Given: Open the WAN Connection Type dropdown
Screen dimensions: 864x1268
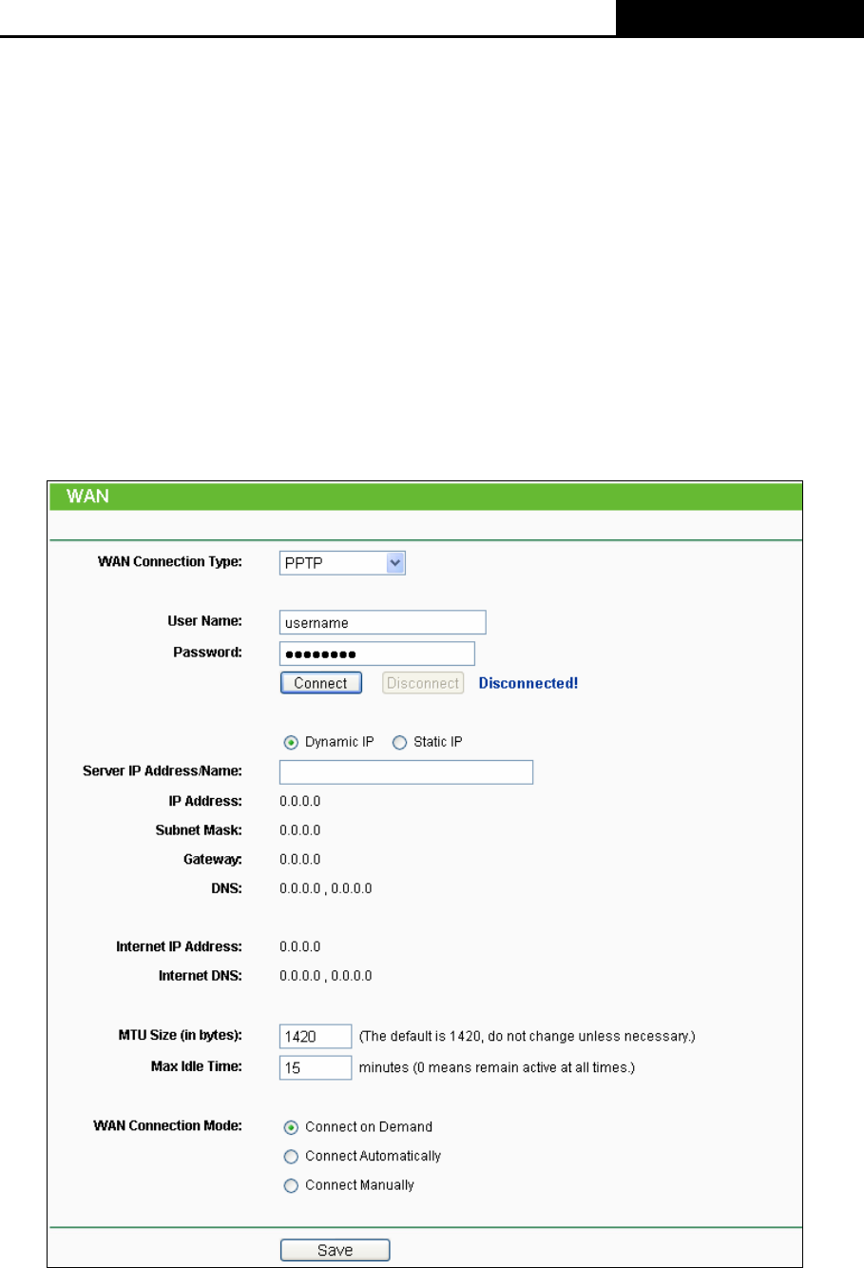Looking at the screenshot, I should coord(343,563).
